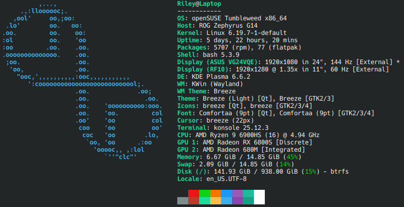Screen dimensions: 404x207
Task: Click the brighter teal block in upper row
Action: (x=248, y=193)
